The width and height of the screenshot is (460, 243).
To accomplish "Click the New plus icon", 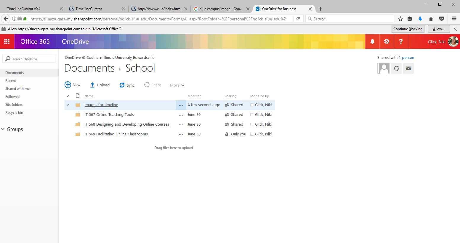I will click(68, 85).
